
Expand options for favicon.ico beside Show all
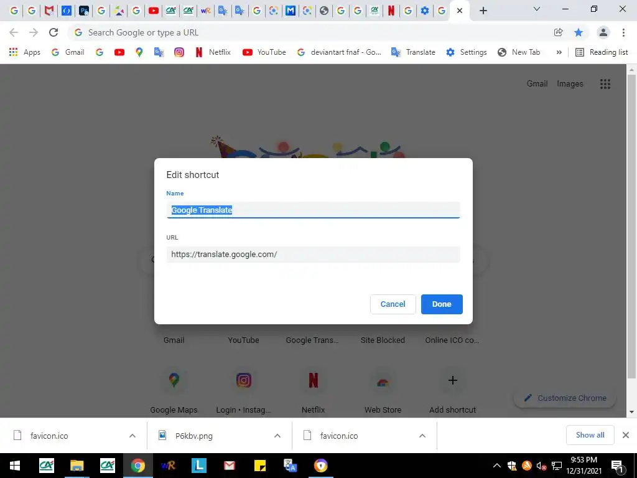422,436
